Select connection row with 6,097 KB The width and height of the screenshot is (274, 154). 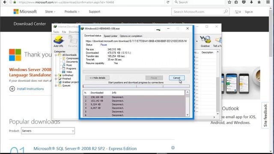coord(134,108)
